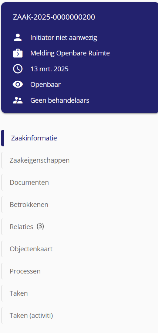Click the eye icon next to Openbaar
Image resolution: width=158 pixels, height=333 pixels.
(18, 85)
